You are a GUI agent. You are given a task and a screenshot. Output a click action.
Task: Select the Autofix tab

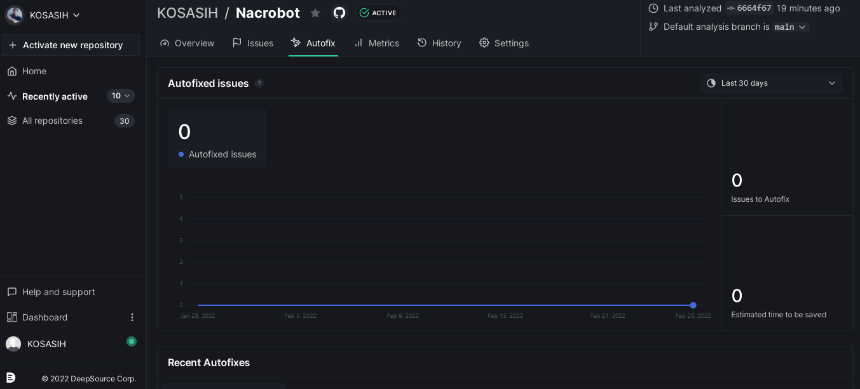pyautogui.click(x=313, y=43)
